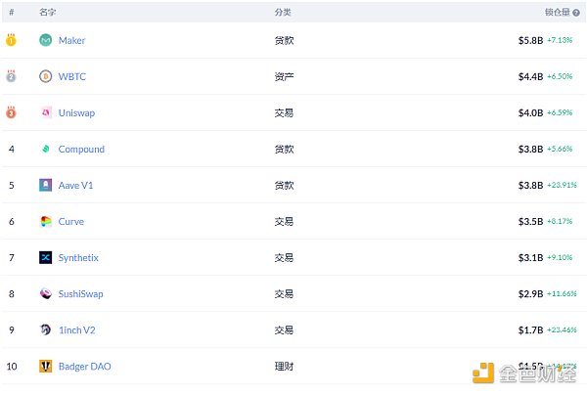
Task: Click the 名字 column header
Action: pyautogui.click(x=47, y=12)
